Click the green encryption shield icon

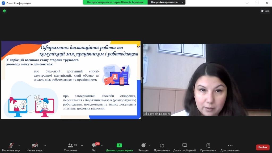coord(4,11)
